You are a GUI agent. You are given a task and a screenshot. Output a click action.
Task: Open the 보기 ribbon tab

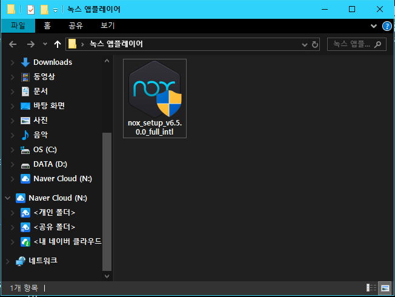point(108,25)
